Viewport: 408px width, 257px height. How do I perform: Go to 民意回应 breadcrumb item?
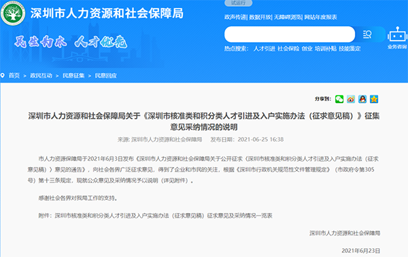pos(106,75)
